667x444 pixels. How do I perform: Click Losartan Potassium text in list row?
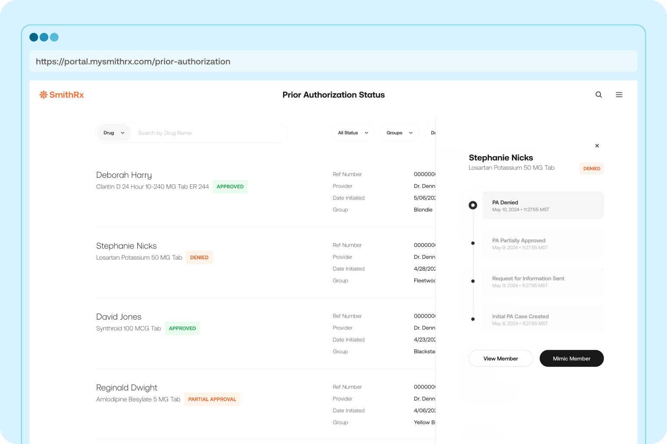coord(139,258)
